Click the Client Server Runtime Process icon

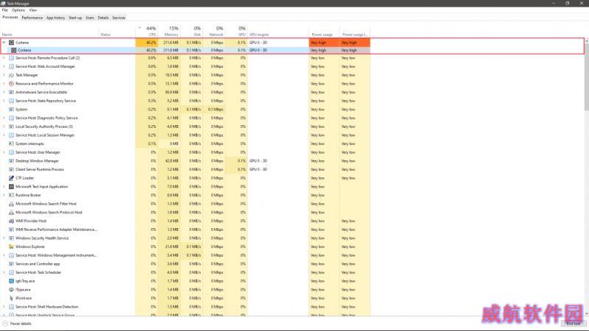[11, 169]
